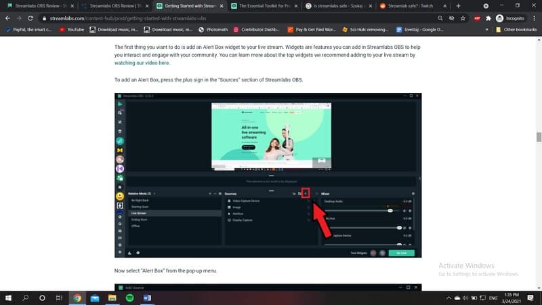Switch to the 'Streamlabs OBS Review | Th' tab
This screenshot has height=305, width=542.
pos(114,6)
